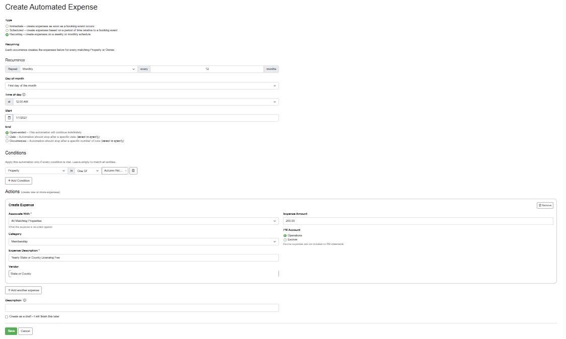Open the Category Membership dropdown
Screen dimensions: 566x339
click(144, 241)
